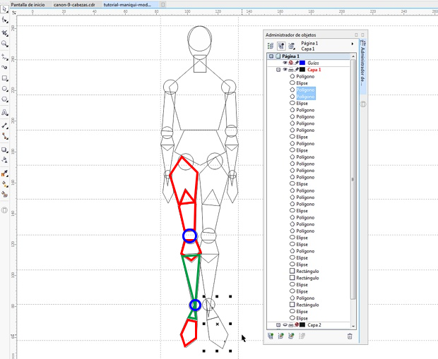Select Polígono row directly under Capa 1
The image size is (438, 359).
305,76
